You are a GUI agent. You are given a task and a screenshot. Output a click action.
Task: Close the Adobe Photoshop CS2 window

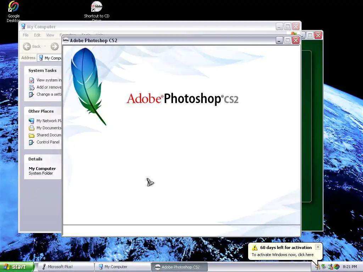point(296,40)
